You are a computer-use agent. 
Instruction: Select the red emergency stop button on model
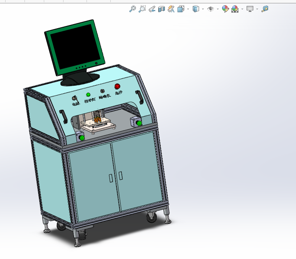pyautogui.click(x=117, y=87)
